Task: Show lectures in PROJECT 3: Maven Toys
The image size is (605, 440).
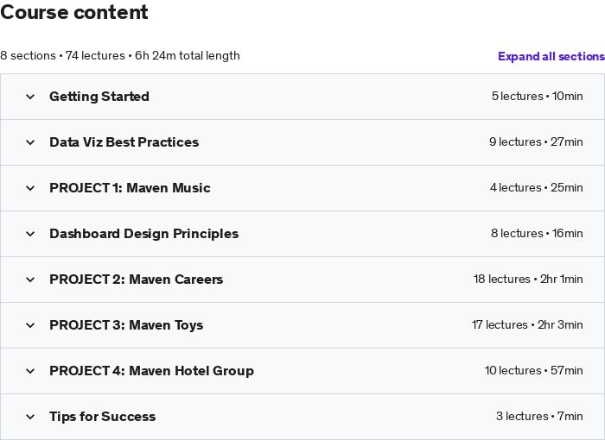Action: pyautogui.click(x=126, y=325)
